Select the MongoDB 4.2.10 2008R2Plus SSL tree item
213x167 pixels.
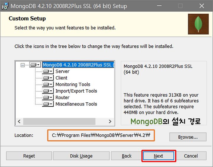[x=78, y=65]
